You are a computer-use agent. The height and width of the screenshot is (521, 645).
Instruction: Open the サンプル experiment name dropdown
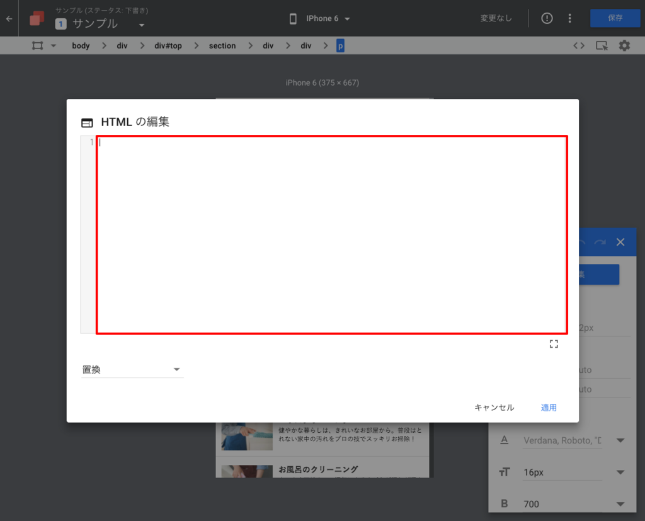click(142, 25)
